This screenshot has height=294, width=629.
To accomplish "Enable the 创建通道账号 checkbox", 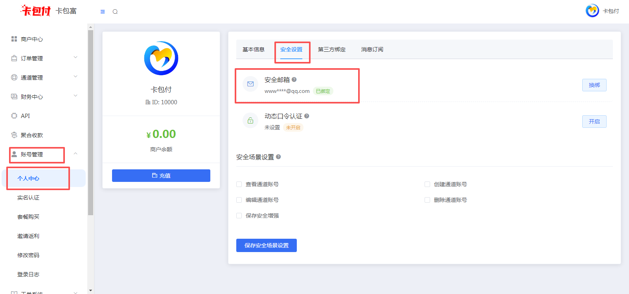I will (427, 184).
